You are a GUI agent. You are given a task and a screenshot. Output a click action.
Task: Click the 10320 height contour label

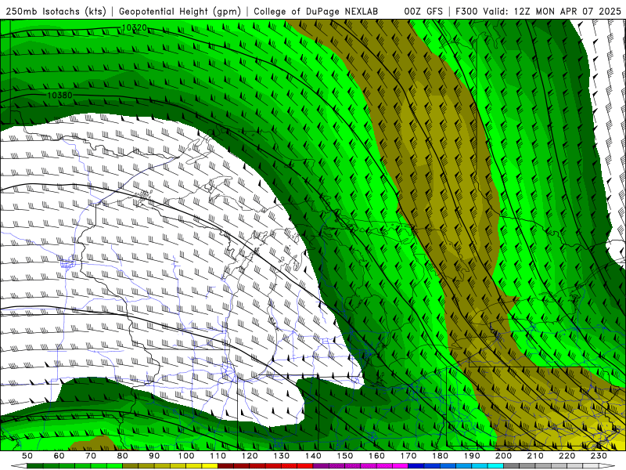[134, 27]
